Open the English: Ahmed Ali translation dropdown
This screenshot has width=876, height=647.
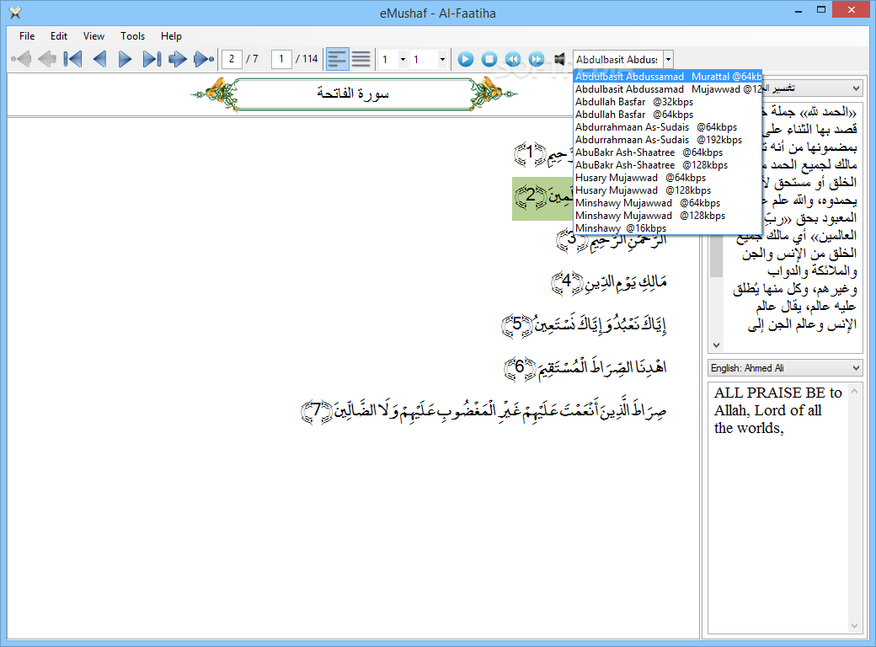click(x=785, y=368)
